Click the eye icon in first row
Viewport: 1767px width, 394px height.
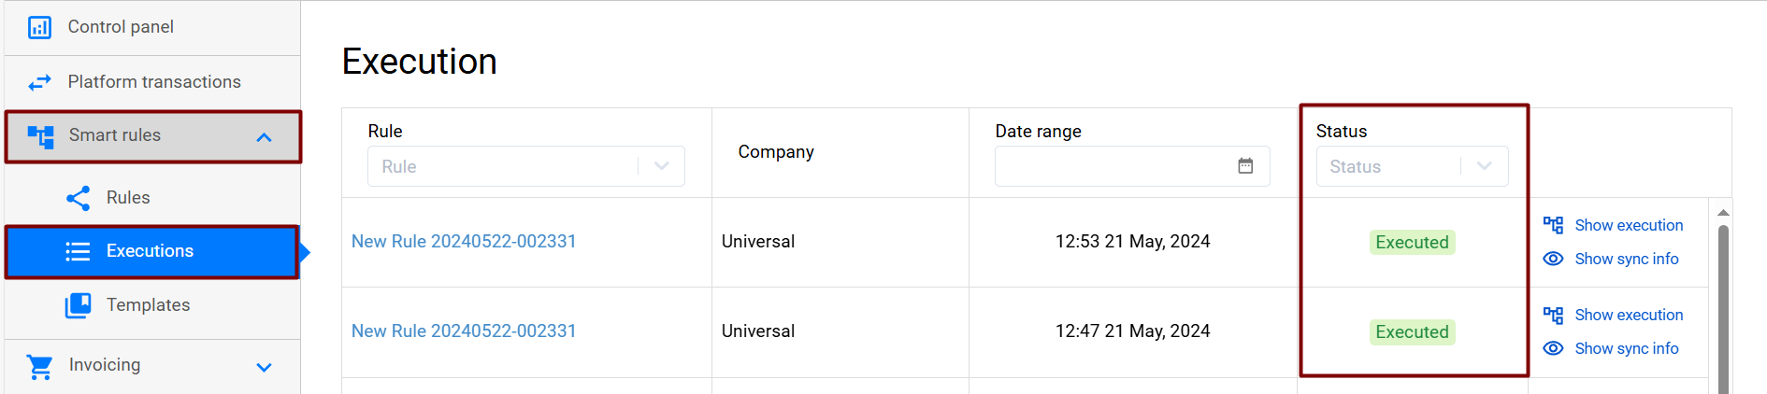1553,259
